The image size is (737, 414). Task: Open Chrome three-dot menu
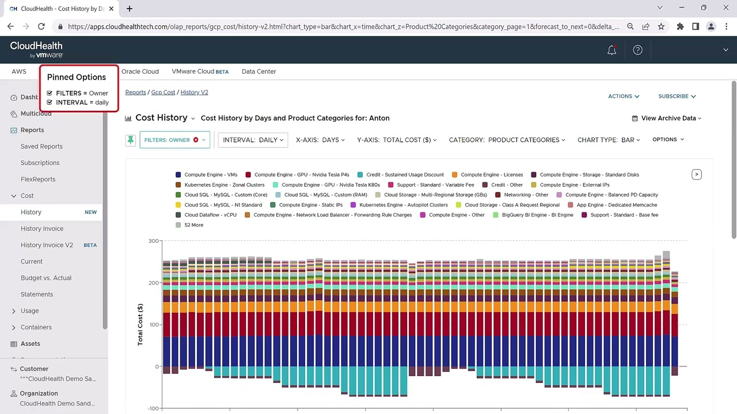pyautogui.click(x=726, y=26)
